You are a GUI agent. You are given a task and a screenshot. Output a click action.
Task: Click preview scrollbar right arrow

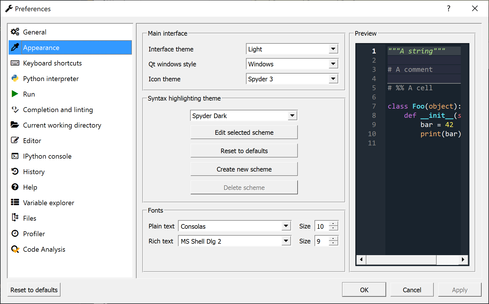(463, 260)
